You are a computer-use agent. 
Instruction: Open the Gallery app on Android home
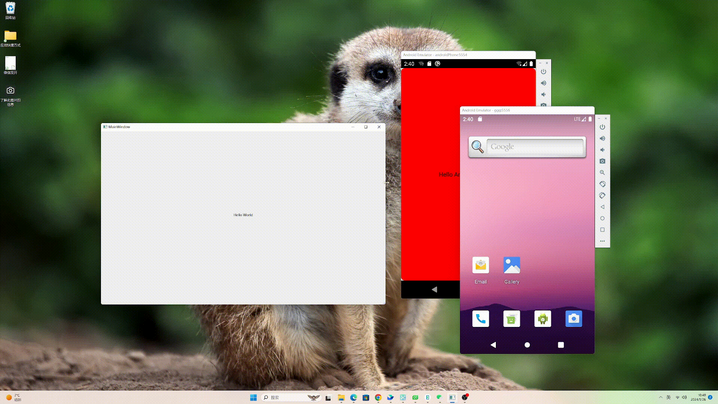pos(512,266)
